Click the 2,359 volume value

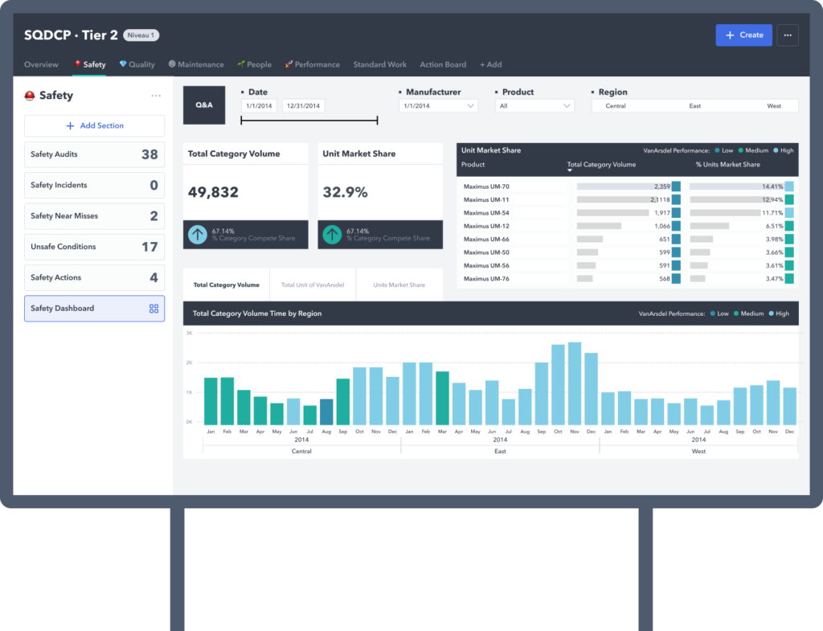pos(662,186)
